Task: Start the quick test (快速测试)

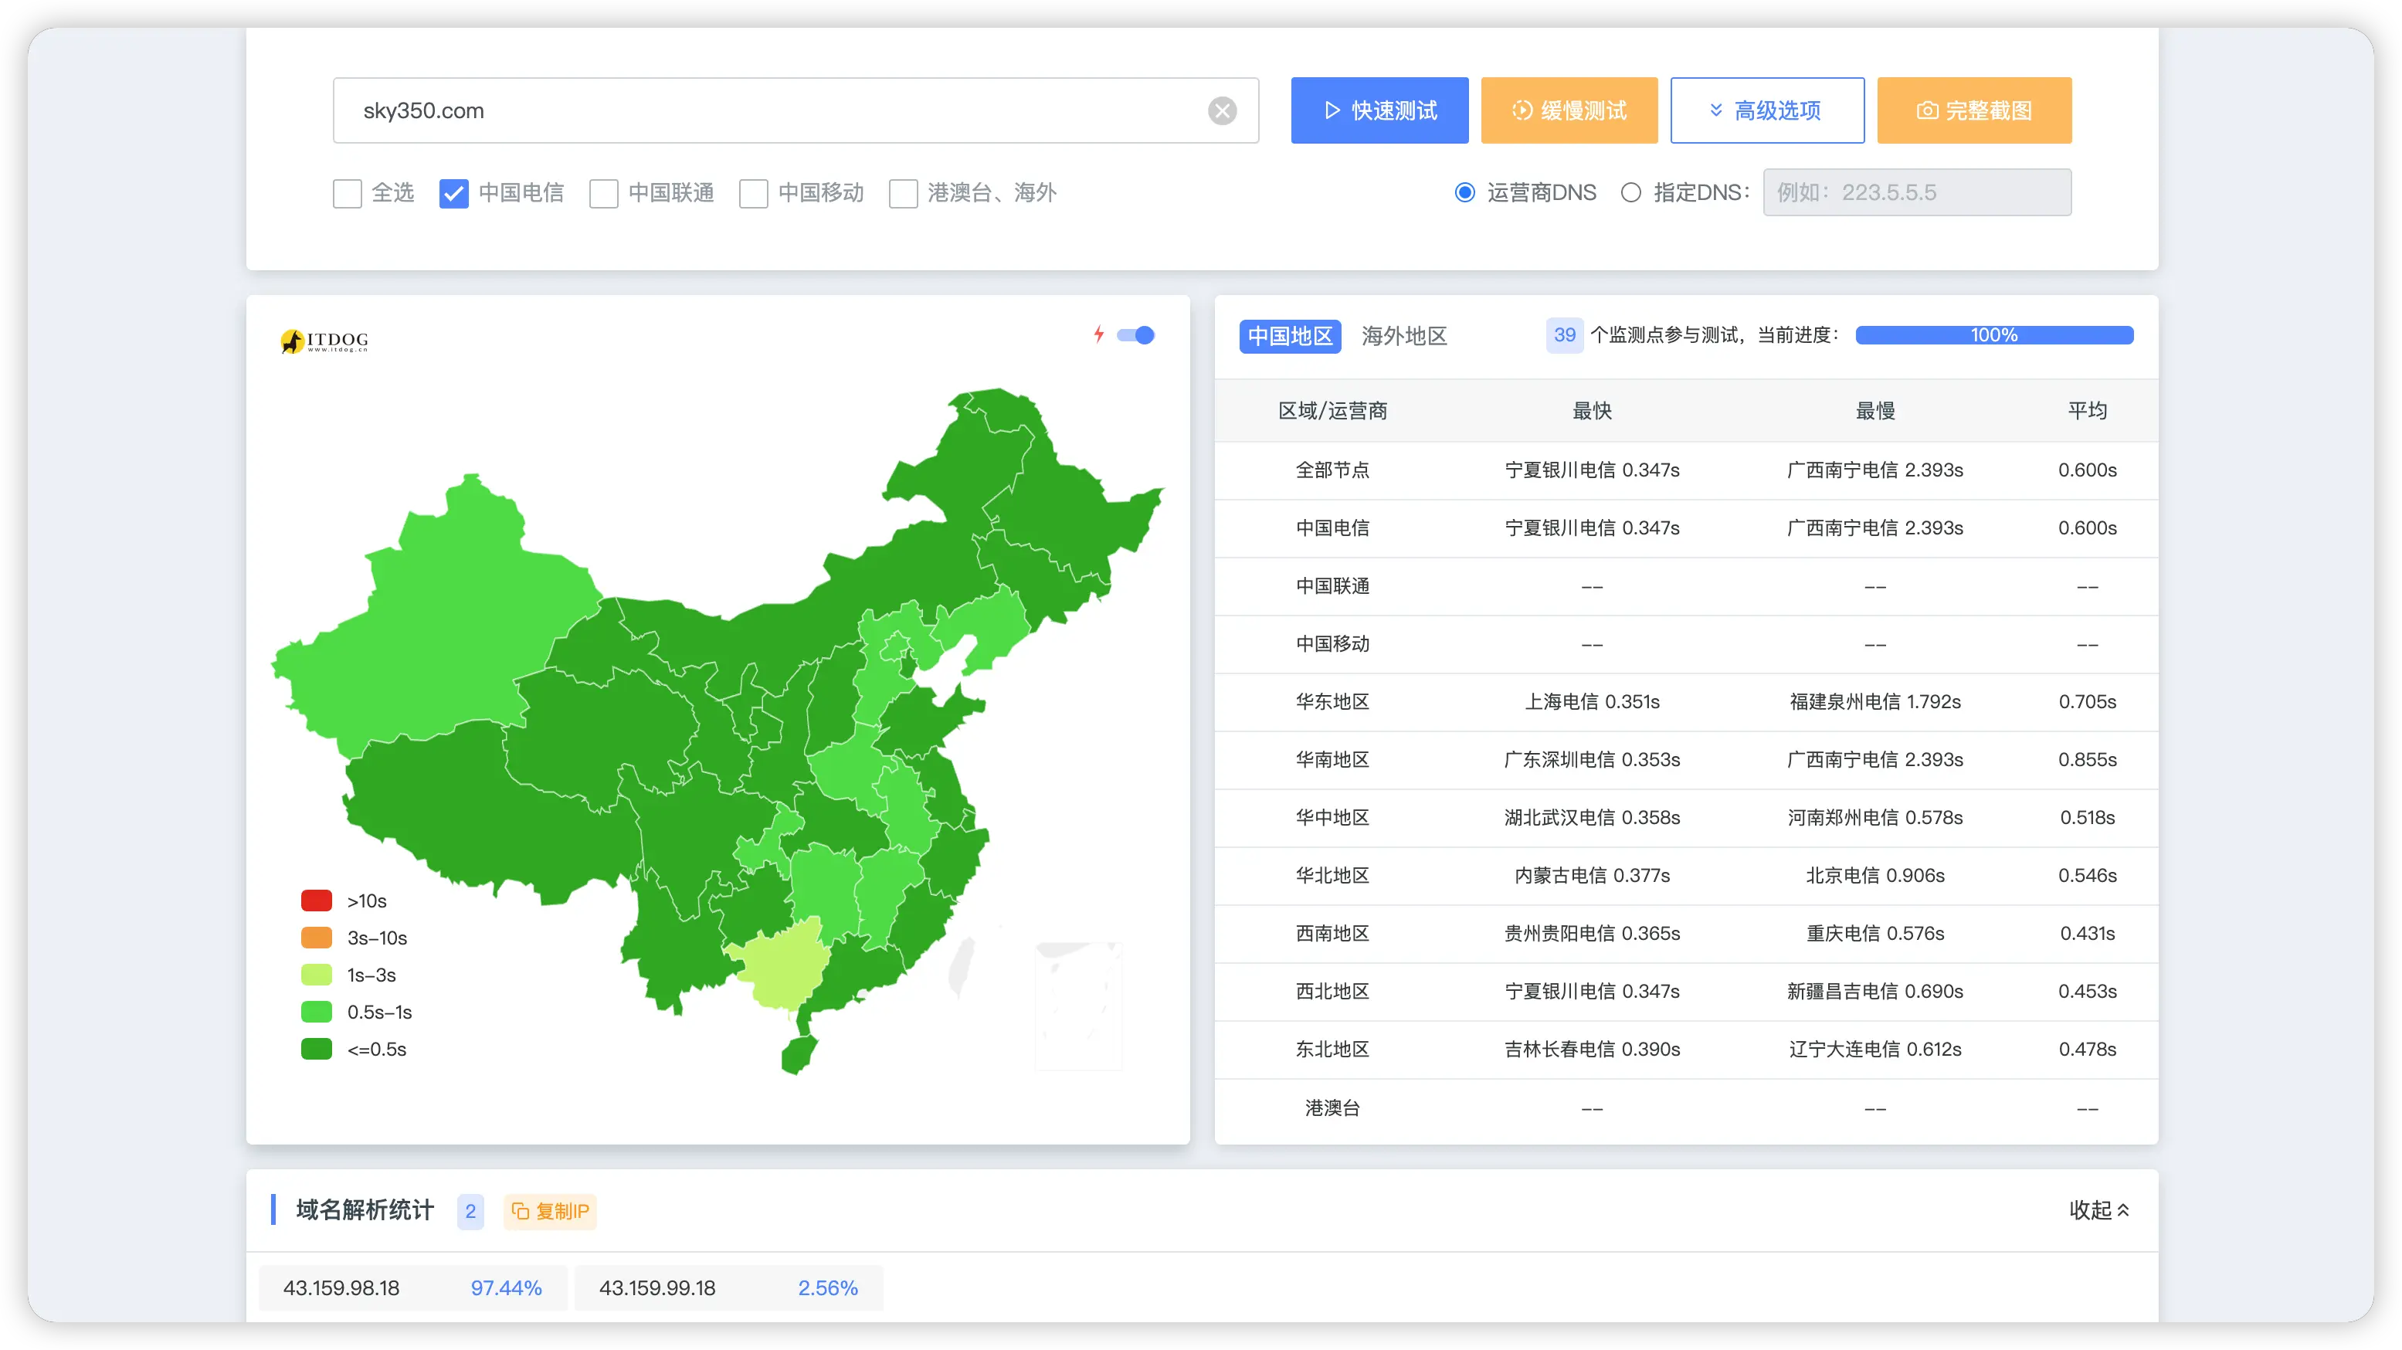Action: pos(1379,111)
